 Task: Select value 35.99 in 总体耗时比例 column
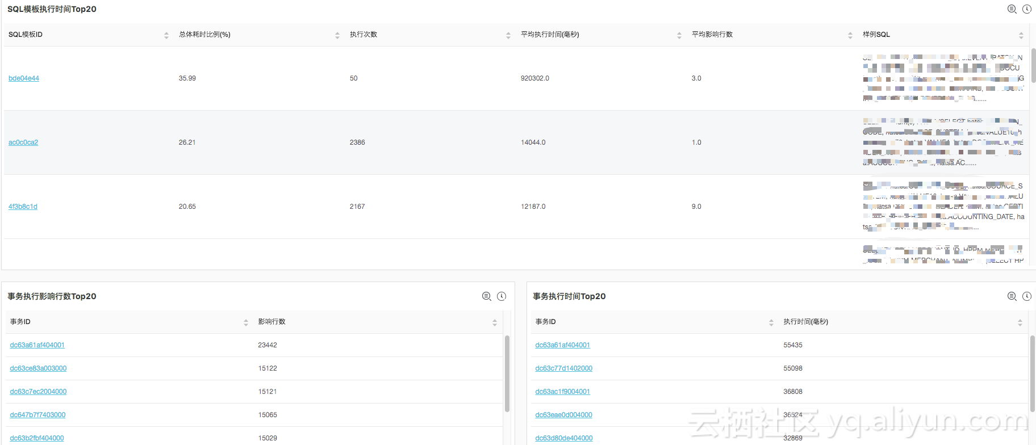pyautogui.click(x=187, y=78)
